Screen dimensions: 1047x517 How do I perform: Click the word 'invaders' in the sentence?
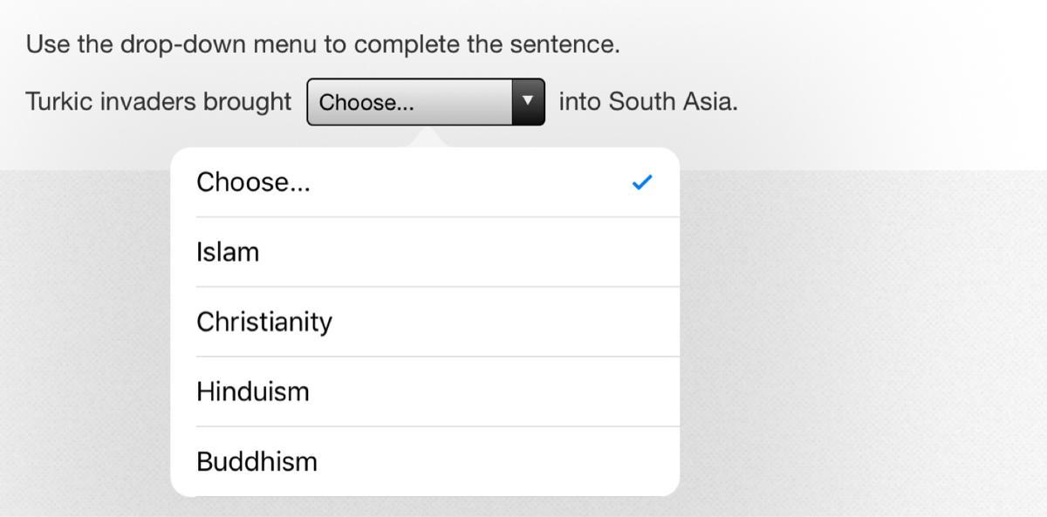coord(148,102)
